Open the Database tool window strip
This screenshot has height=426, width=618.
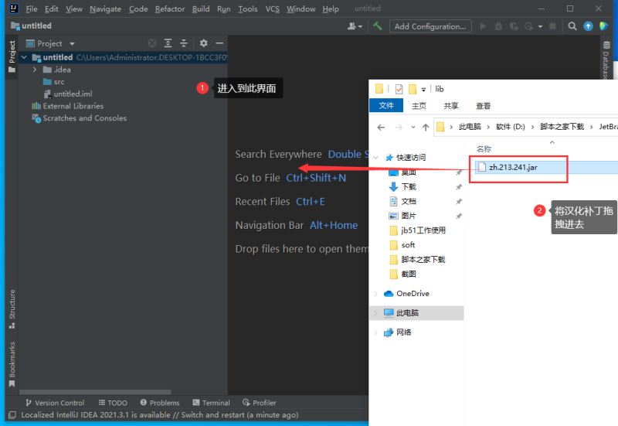click(606, 60)
